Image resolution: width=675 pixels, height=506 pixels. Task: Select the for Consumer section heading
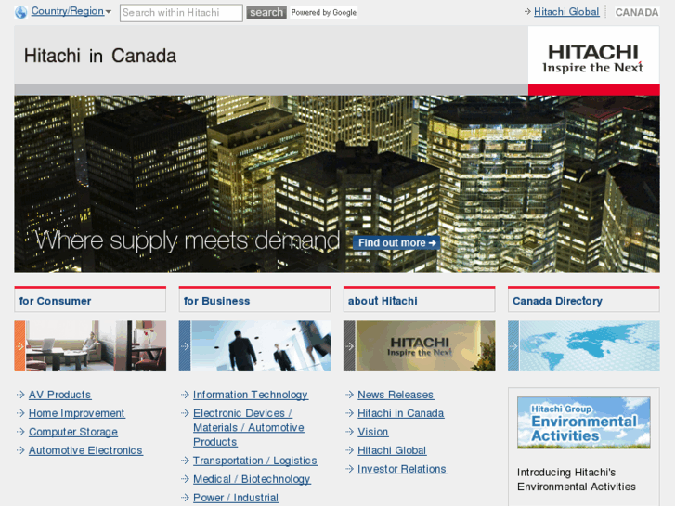tap(90, 301)
